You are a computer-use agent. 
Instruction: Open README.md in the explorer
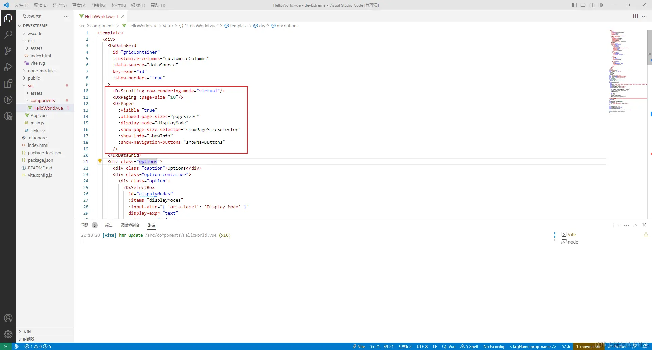tap(45, 168)
